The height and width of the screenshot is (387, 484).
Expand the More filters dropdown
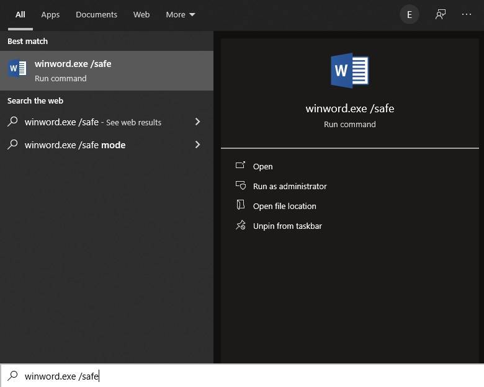coord(180,14)
